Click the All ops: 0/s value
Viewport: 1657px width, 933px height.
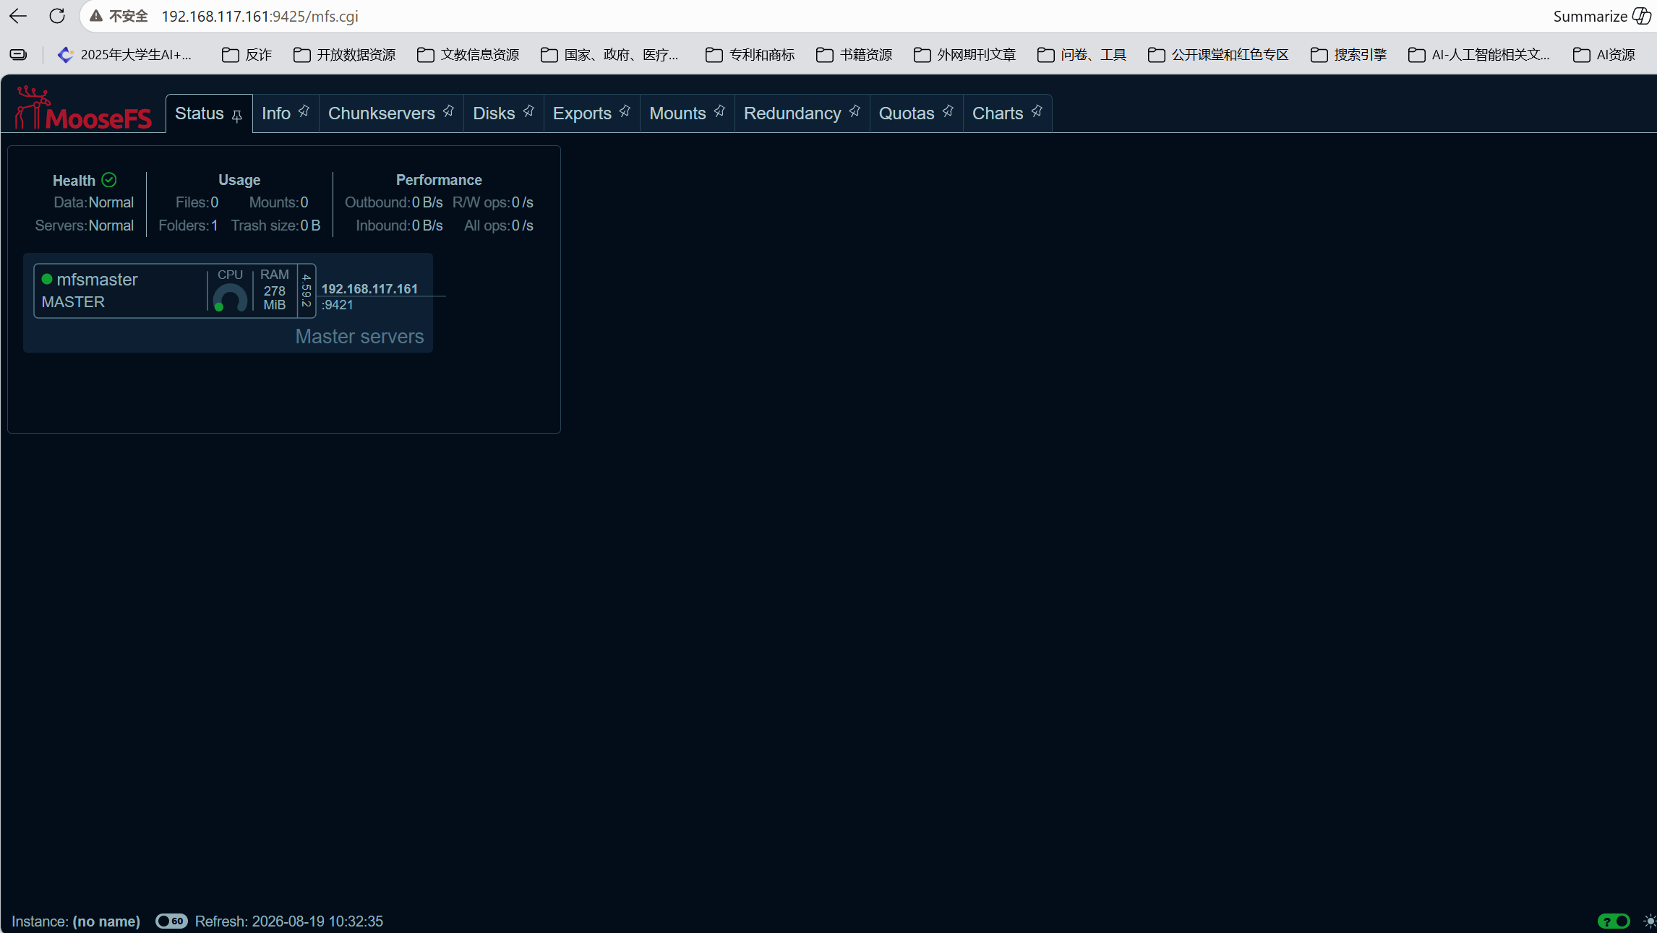pyautogui.click(x=498, y=225)
